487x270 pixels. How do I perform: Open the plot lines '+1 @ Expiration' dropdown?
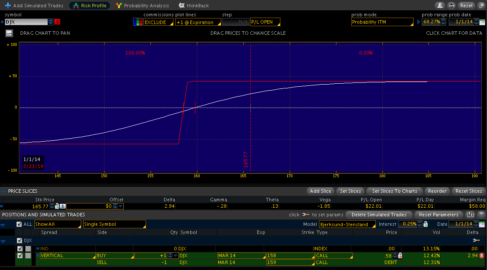(198, 22)
